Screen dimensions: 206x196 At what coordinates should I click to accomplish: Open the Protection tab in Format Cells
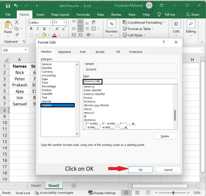[136, 52]
